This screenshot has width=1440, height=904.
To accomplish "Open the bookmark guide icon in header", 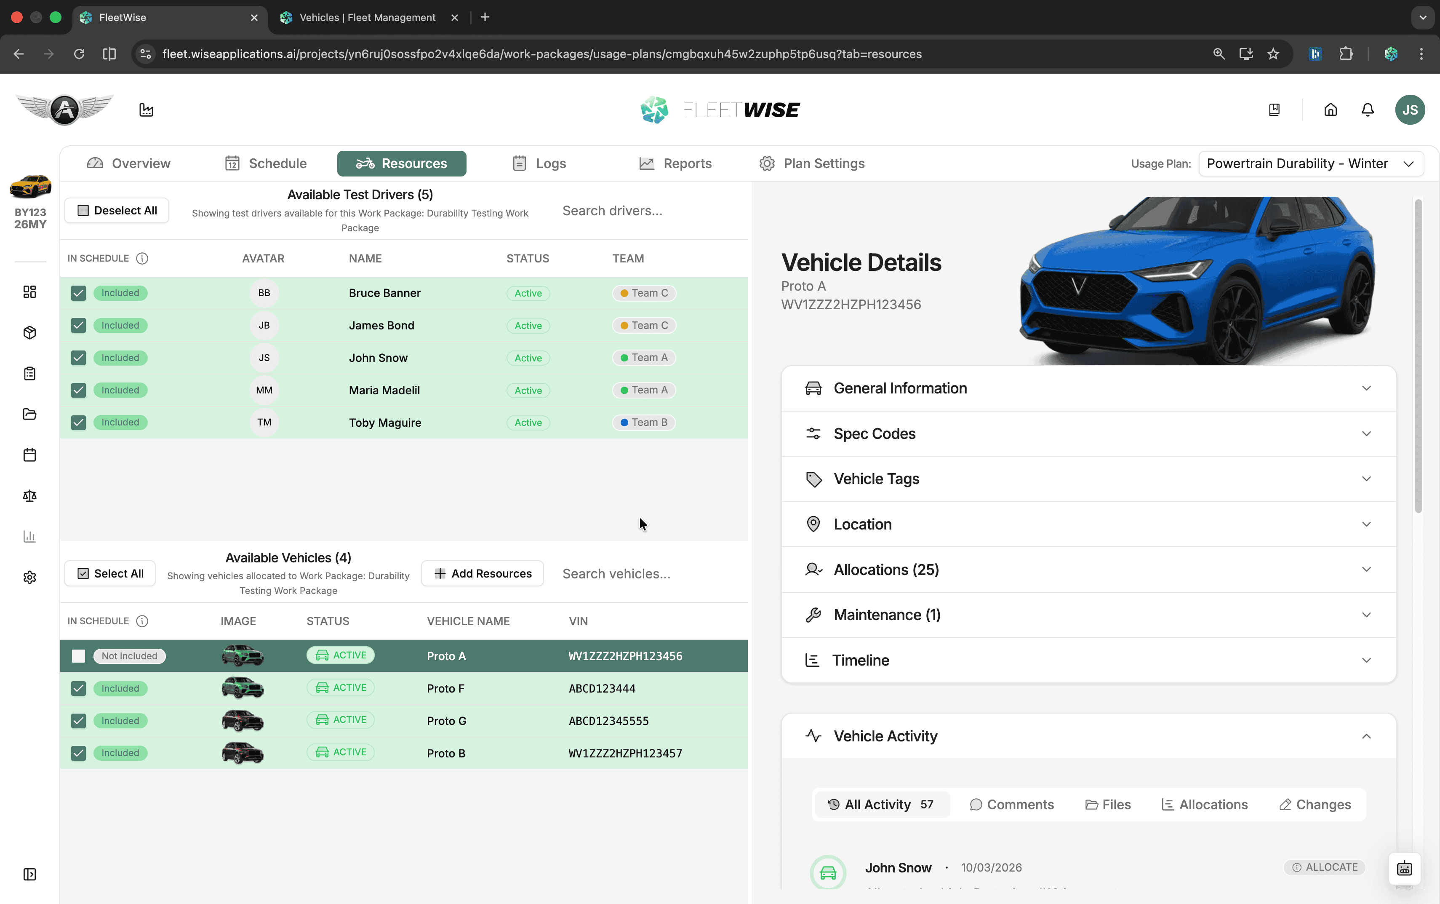I will pyautogui.click(x=1275, y=110).
